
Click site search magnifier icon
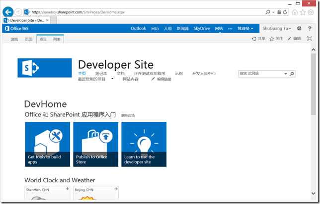click(x=292, y=74)
